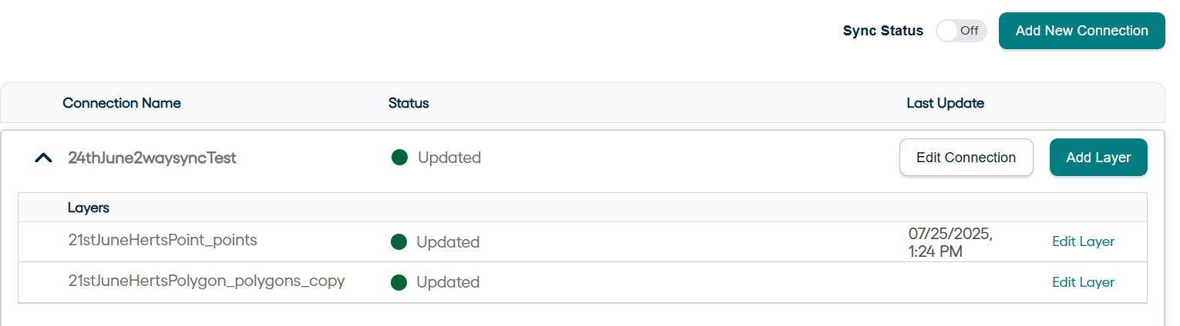The width and height of the screenshot is (1180, 326).
Task: Click the Status column header
Action: [x=408, y=103]
